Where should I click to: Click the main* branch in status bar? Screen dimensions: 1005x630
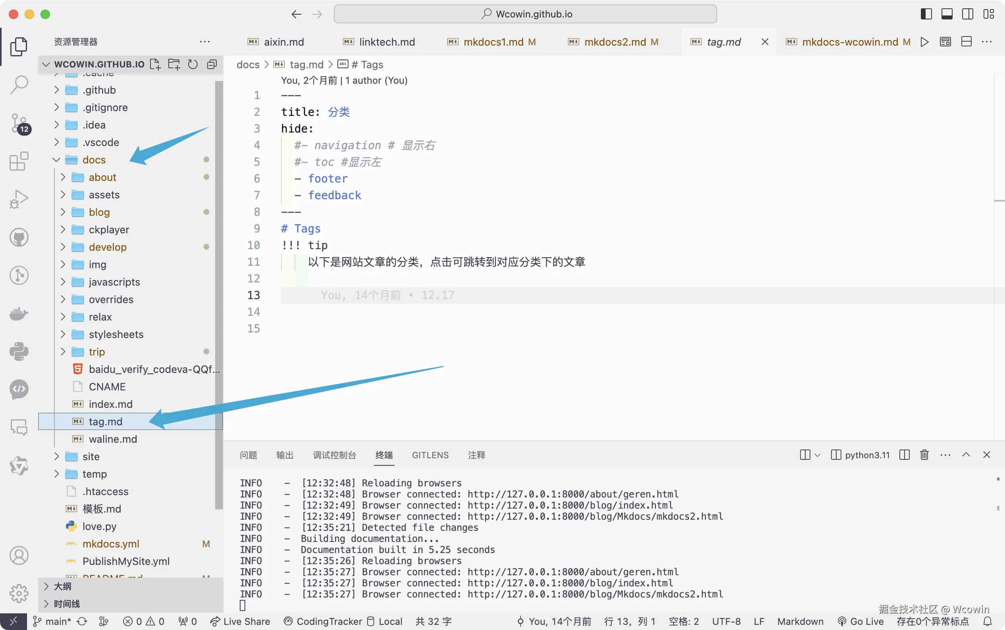pos(53,621)
